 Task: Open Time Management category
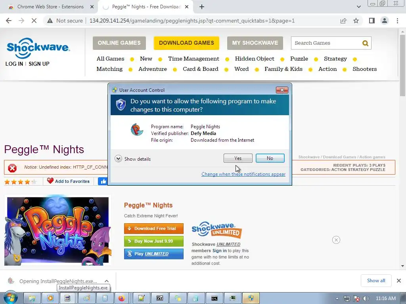193,59
